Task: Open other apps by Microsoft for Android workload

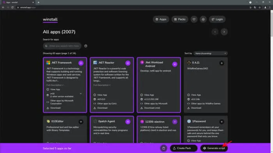Action: point(154,104)
